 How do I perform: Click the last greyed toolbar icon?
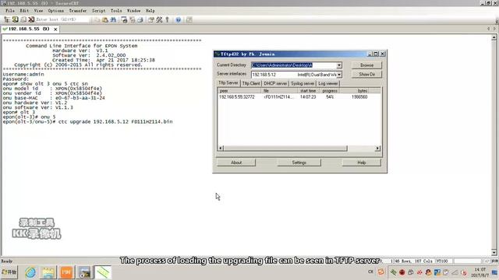click(189, 19)
